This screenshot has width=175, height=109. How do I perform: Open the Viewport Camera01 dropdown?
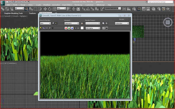[72, 23]
